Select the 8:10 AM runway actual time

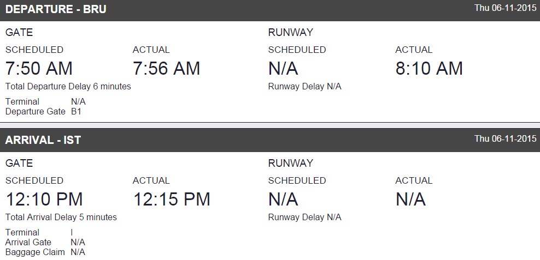click(429, 68)
